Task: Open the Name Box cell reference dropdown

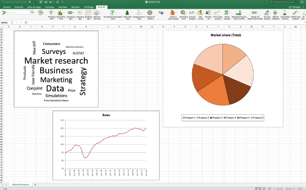Action: pyautogui.click(x=12, y=23)
